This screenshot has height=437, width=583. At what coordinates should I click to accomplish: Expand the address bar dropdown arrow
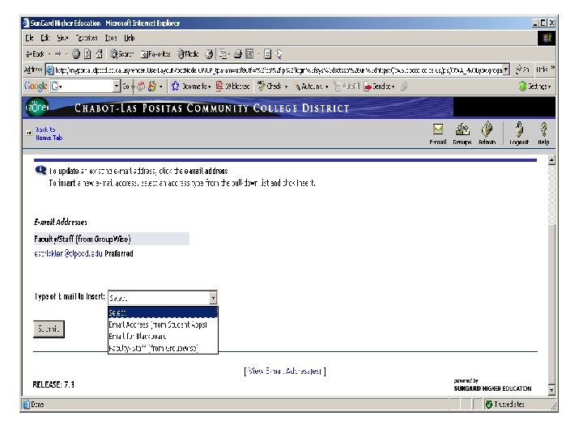506,70
